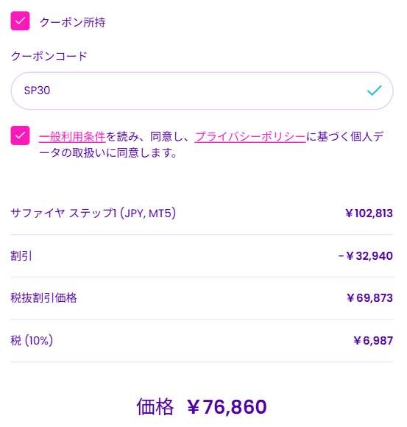This screenshot has width=407, height=427.
Task: Uncheck the クーポン所持 coupon checkbox
Action: click(20, 21)
